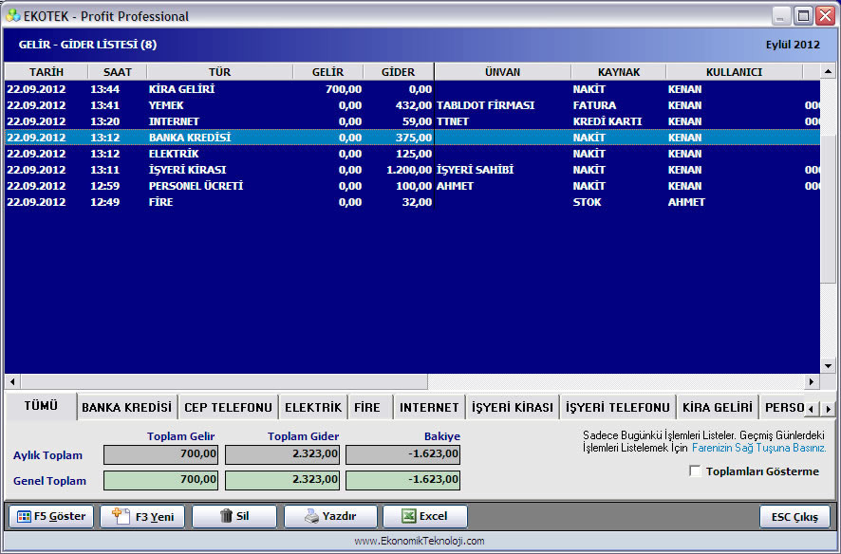Click the horizontal scrollbar left arrow
This screenshot has width=841, height=554.
(12, 381)
